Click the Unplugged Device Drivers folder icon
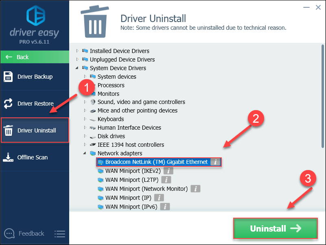Image resolution: width=326 pixels, height=245 pixels. pos(85,60)
